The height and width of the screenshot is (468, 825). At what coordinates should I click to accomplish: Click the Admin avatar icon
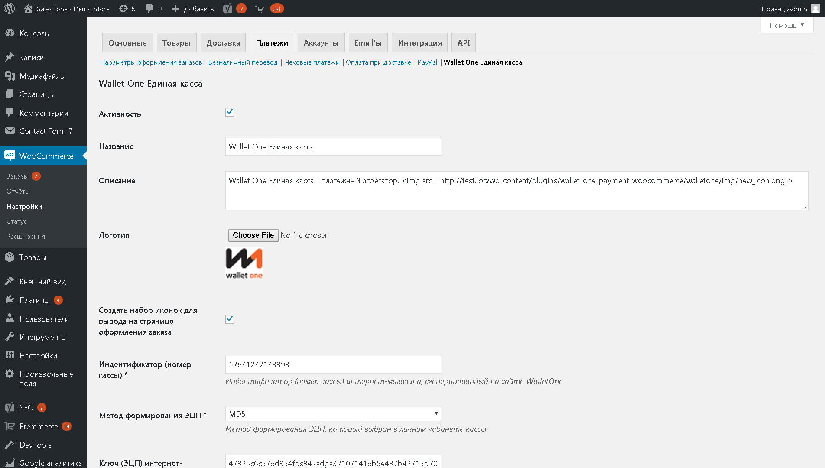815,9
